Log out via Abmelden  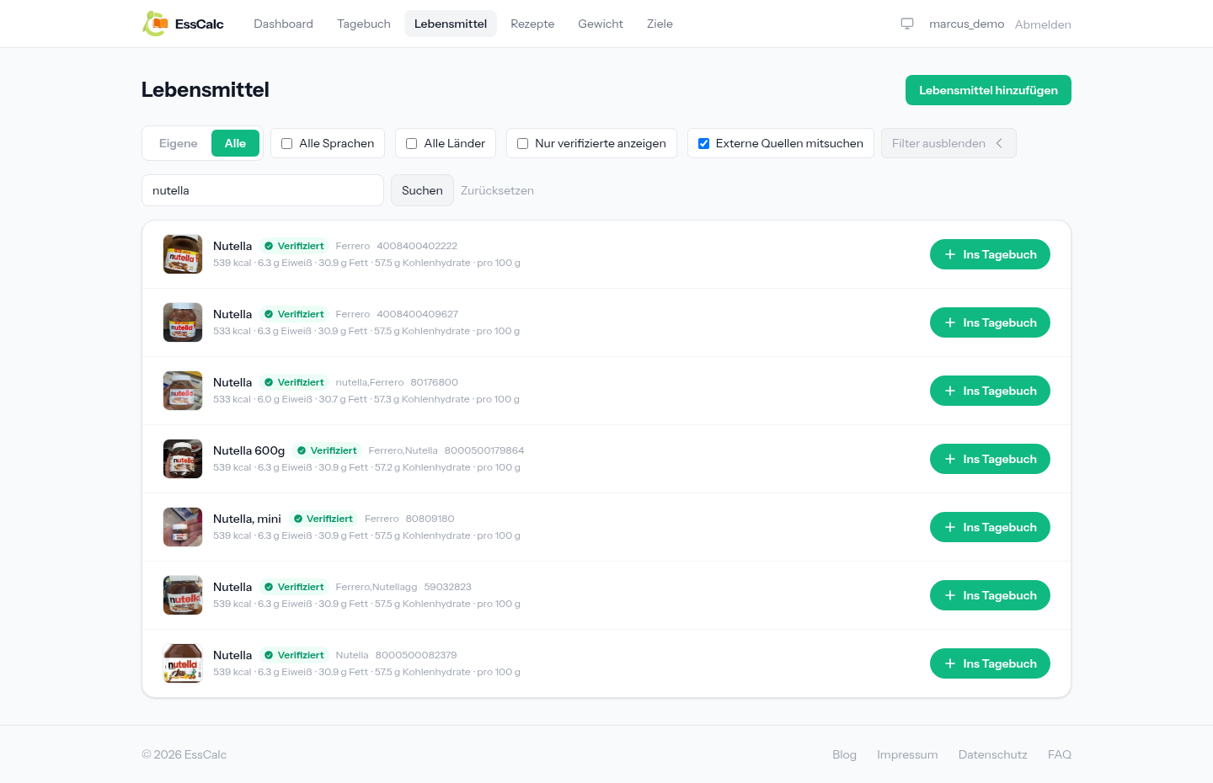pos(1043,24)
